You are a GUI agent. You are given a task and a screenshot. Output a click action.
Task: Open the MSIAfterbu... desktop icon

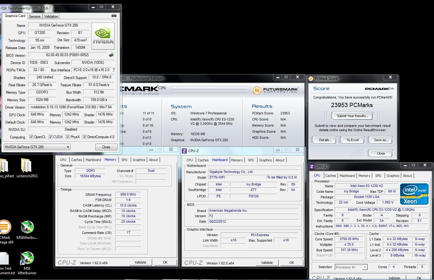click(27, 230)
